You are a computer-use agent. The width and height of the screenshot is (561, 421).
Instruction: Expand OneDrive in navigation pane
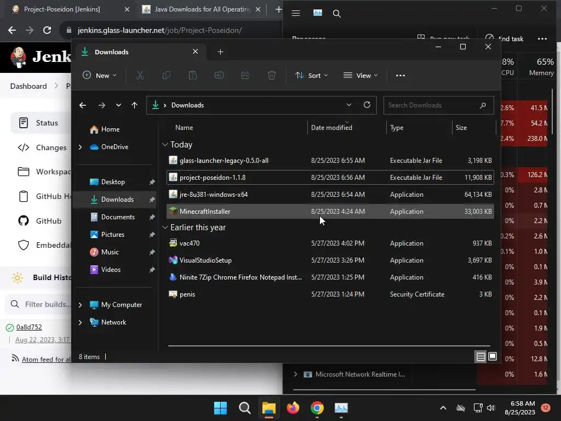click(80, 147)
